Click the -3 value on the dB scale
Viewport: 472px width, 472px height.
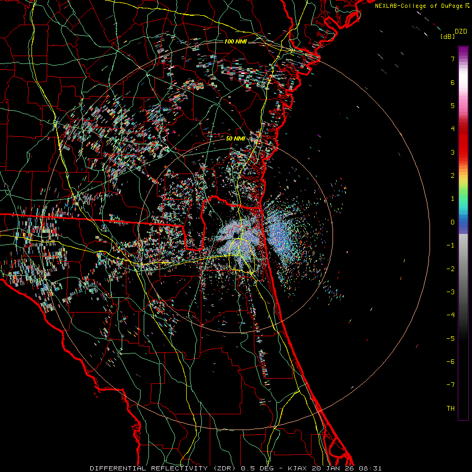point(450,292)
